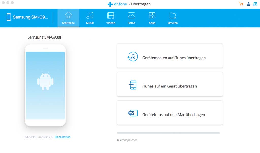
Task: Select the Apps icon
Action: [152, 15]
